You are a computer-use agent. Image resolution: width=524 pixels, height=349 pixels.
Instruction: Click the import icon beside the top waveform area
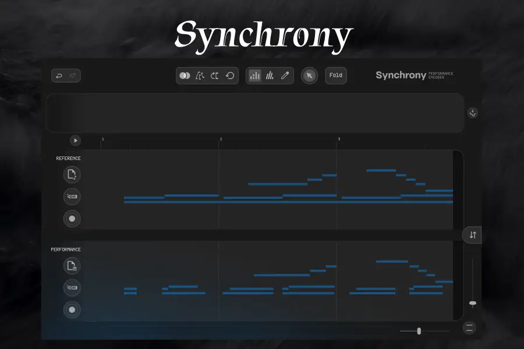coord(473,114)
